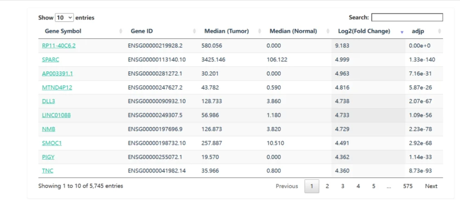Open the RP11-40C6.2 gene link
This screenshot has width=460, height=213.
pyautogui.click(x=59, y=46)
